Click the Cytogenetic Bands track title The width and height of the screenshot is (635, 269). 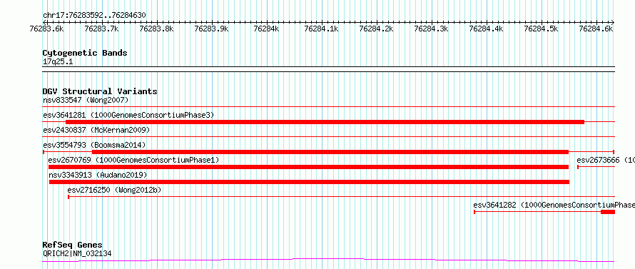85,53
